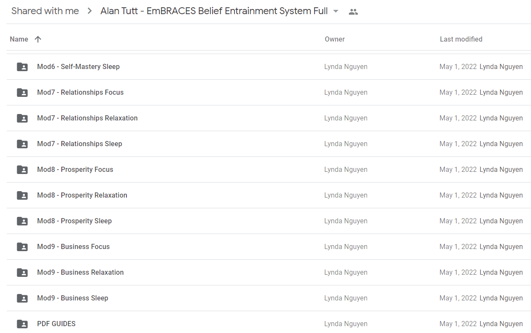Viewport: 531px width, 333px height.
Task: Click the shared folder icon for PDF GUIDES
Action: [x=22, y=324]
